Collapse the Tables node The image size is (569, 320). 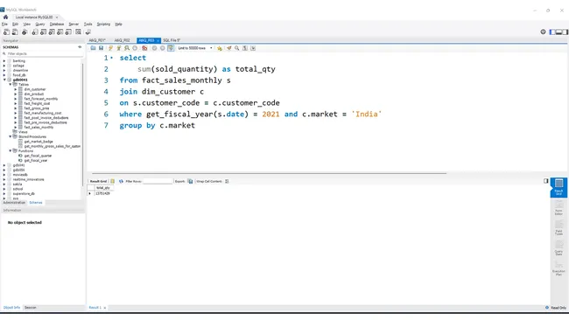pyautogui.click(x=11, y=85)
